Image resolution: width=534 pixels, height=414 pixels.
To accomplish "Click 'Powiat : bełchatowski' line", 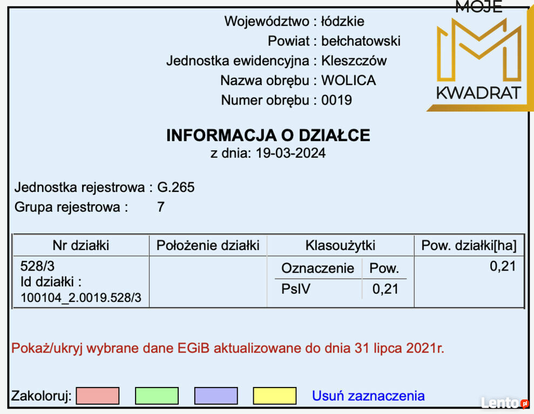I will (x=334, y=41).
